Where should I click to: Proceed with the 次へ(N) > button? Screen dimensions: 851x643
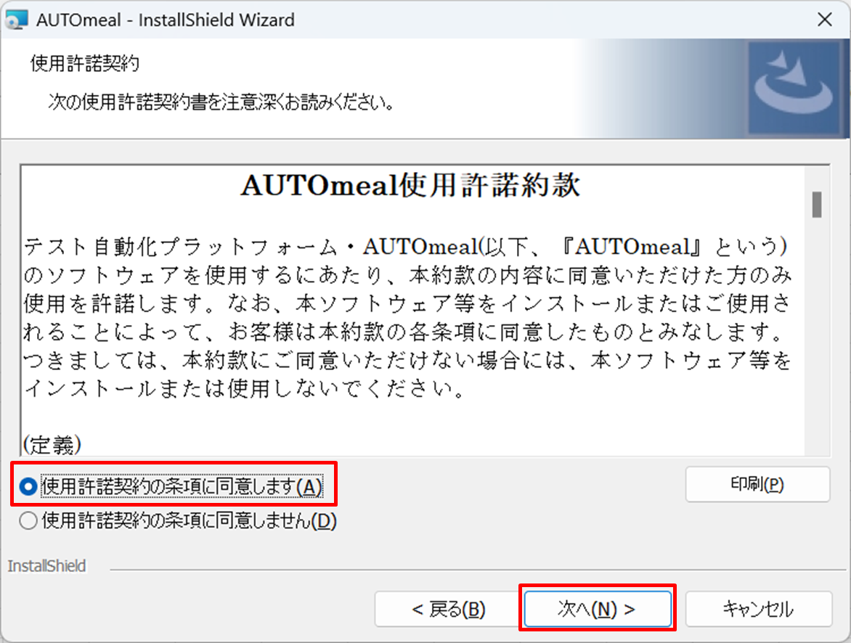[596, 610]
